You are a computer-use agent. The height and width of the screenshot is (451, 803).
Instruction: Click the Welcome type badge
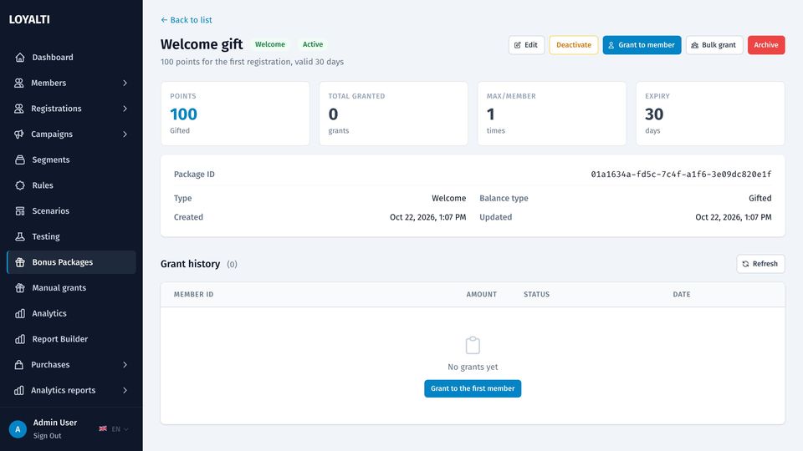(x=270, y=44)
